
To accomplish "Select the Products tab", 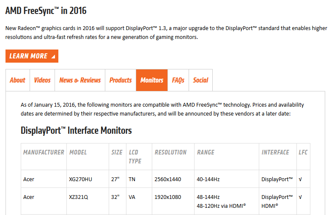I will 121,80.
